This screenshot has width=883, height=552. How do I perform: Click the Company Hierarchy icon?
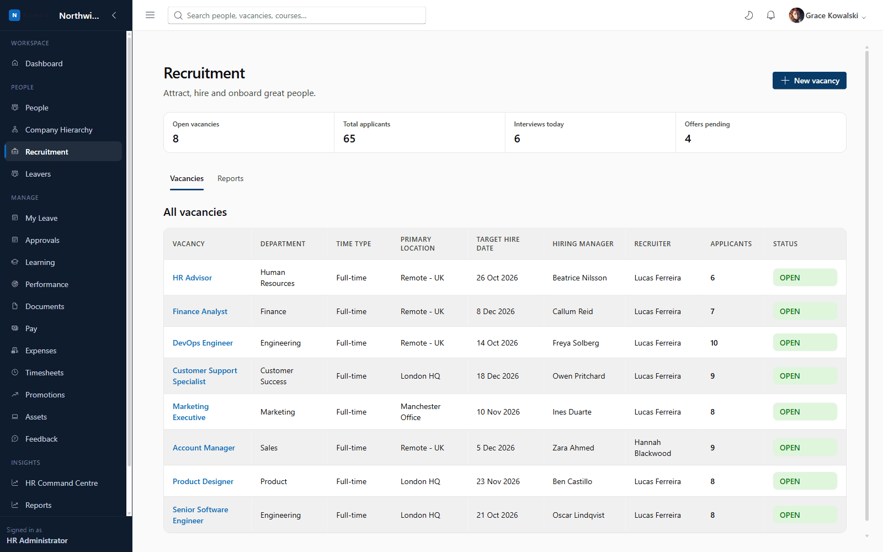(x=15, y=129)
